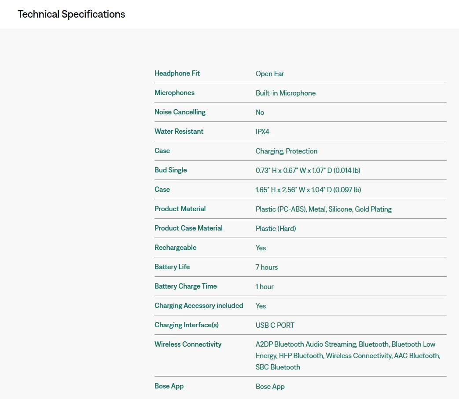Select the Bose App label

(x=169, y=386)
